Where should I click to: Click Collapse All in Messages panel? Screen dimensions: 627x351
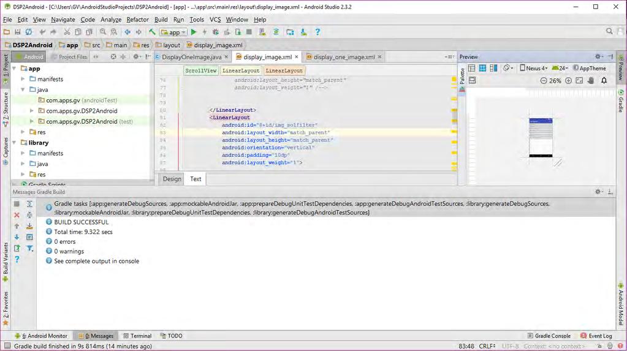click(x=29, y=215)
